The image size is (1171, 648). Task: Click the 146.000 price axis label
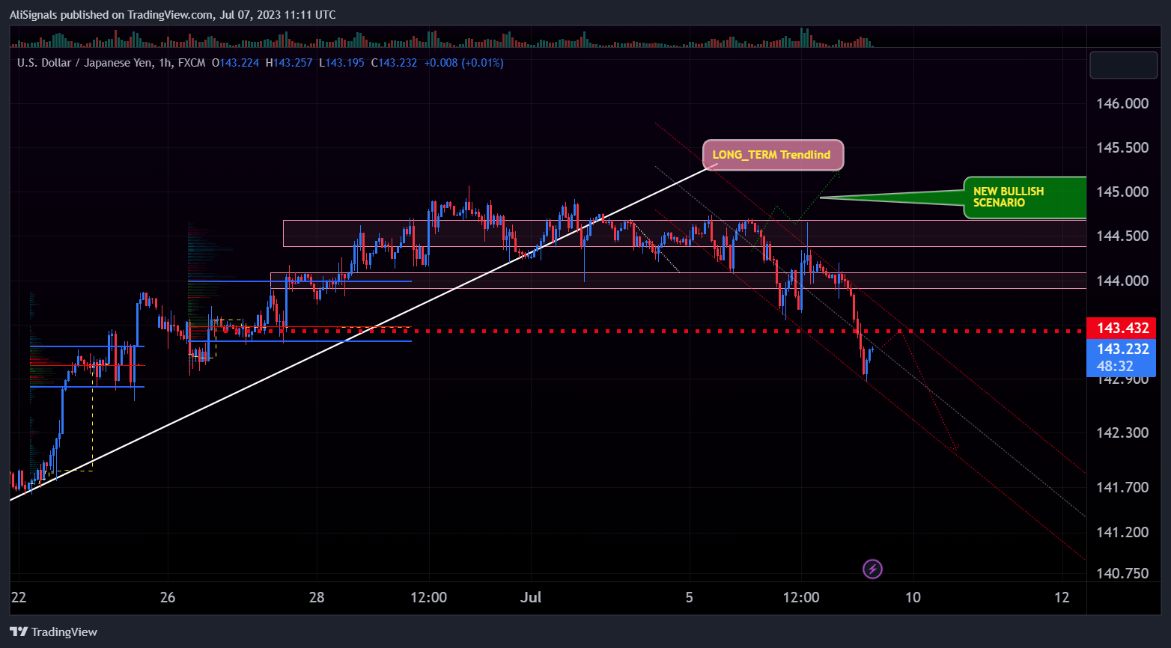(1122, 103)
